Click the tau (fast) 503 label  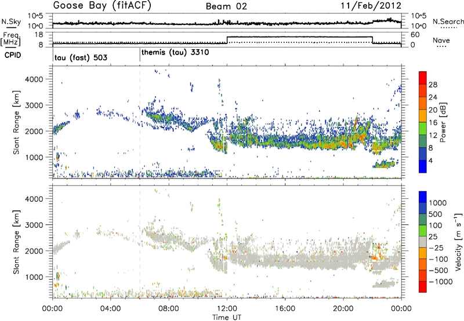click(x=81, y=57)
